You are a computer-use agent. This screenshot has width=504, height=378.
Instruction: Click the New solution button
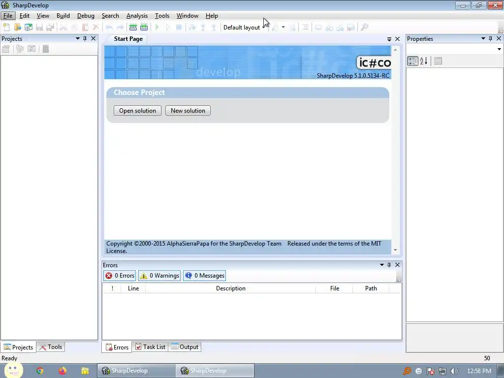(x=188, y=111)
